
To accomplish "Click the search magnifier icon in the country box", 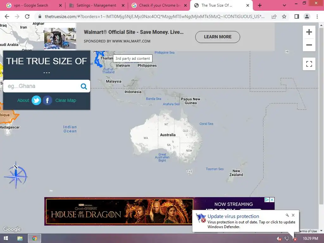I will click(84, 86).
